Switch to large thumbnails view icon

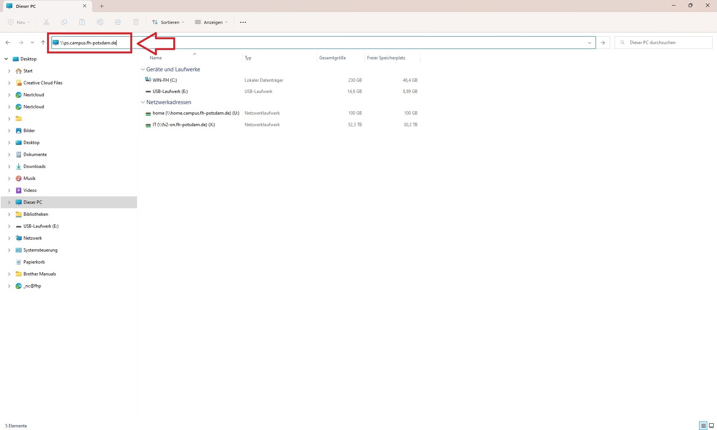coord(711,426)
